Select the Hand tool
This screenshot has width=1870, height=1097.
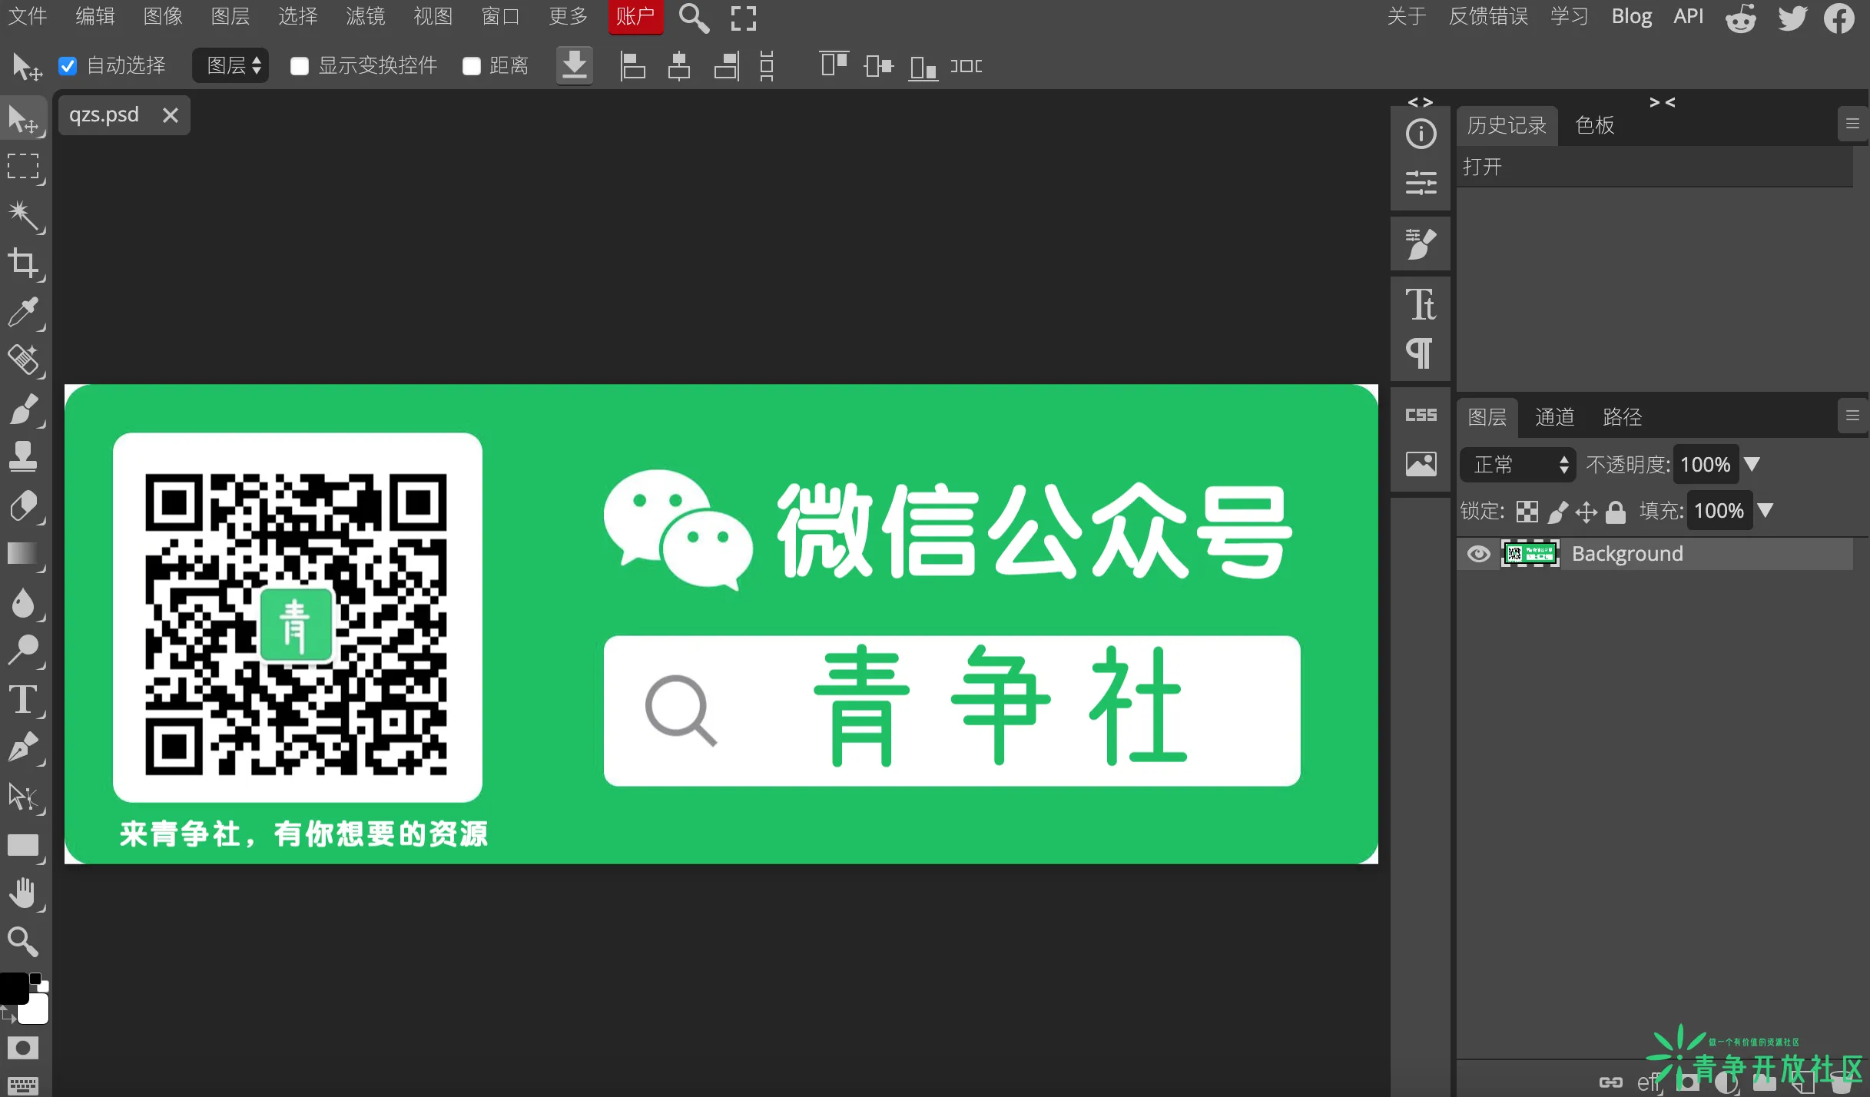point(23,893)
